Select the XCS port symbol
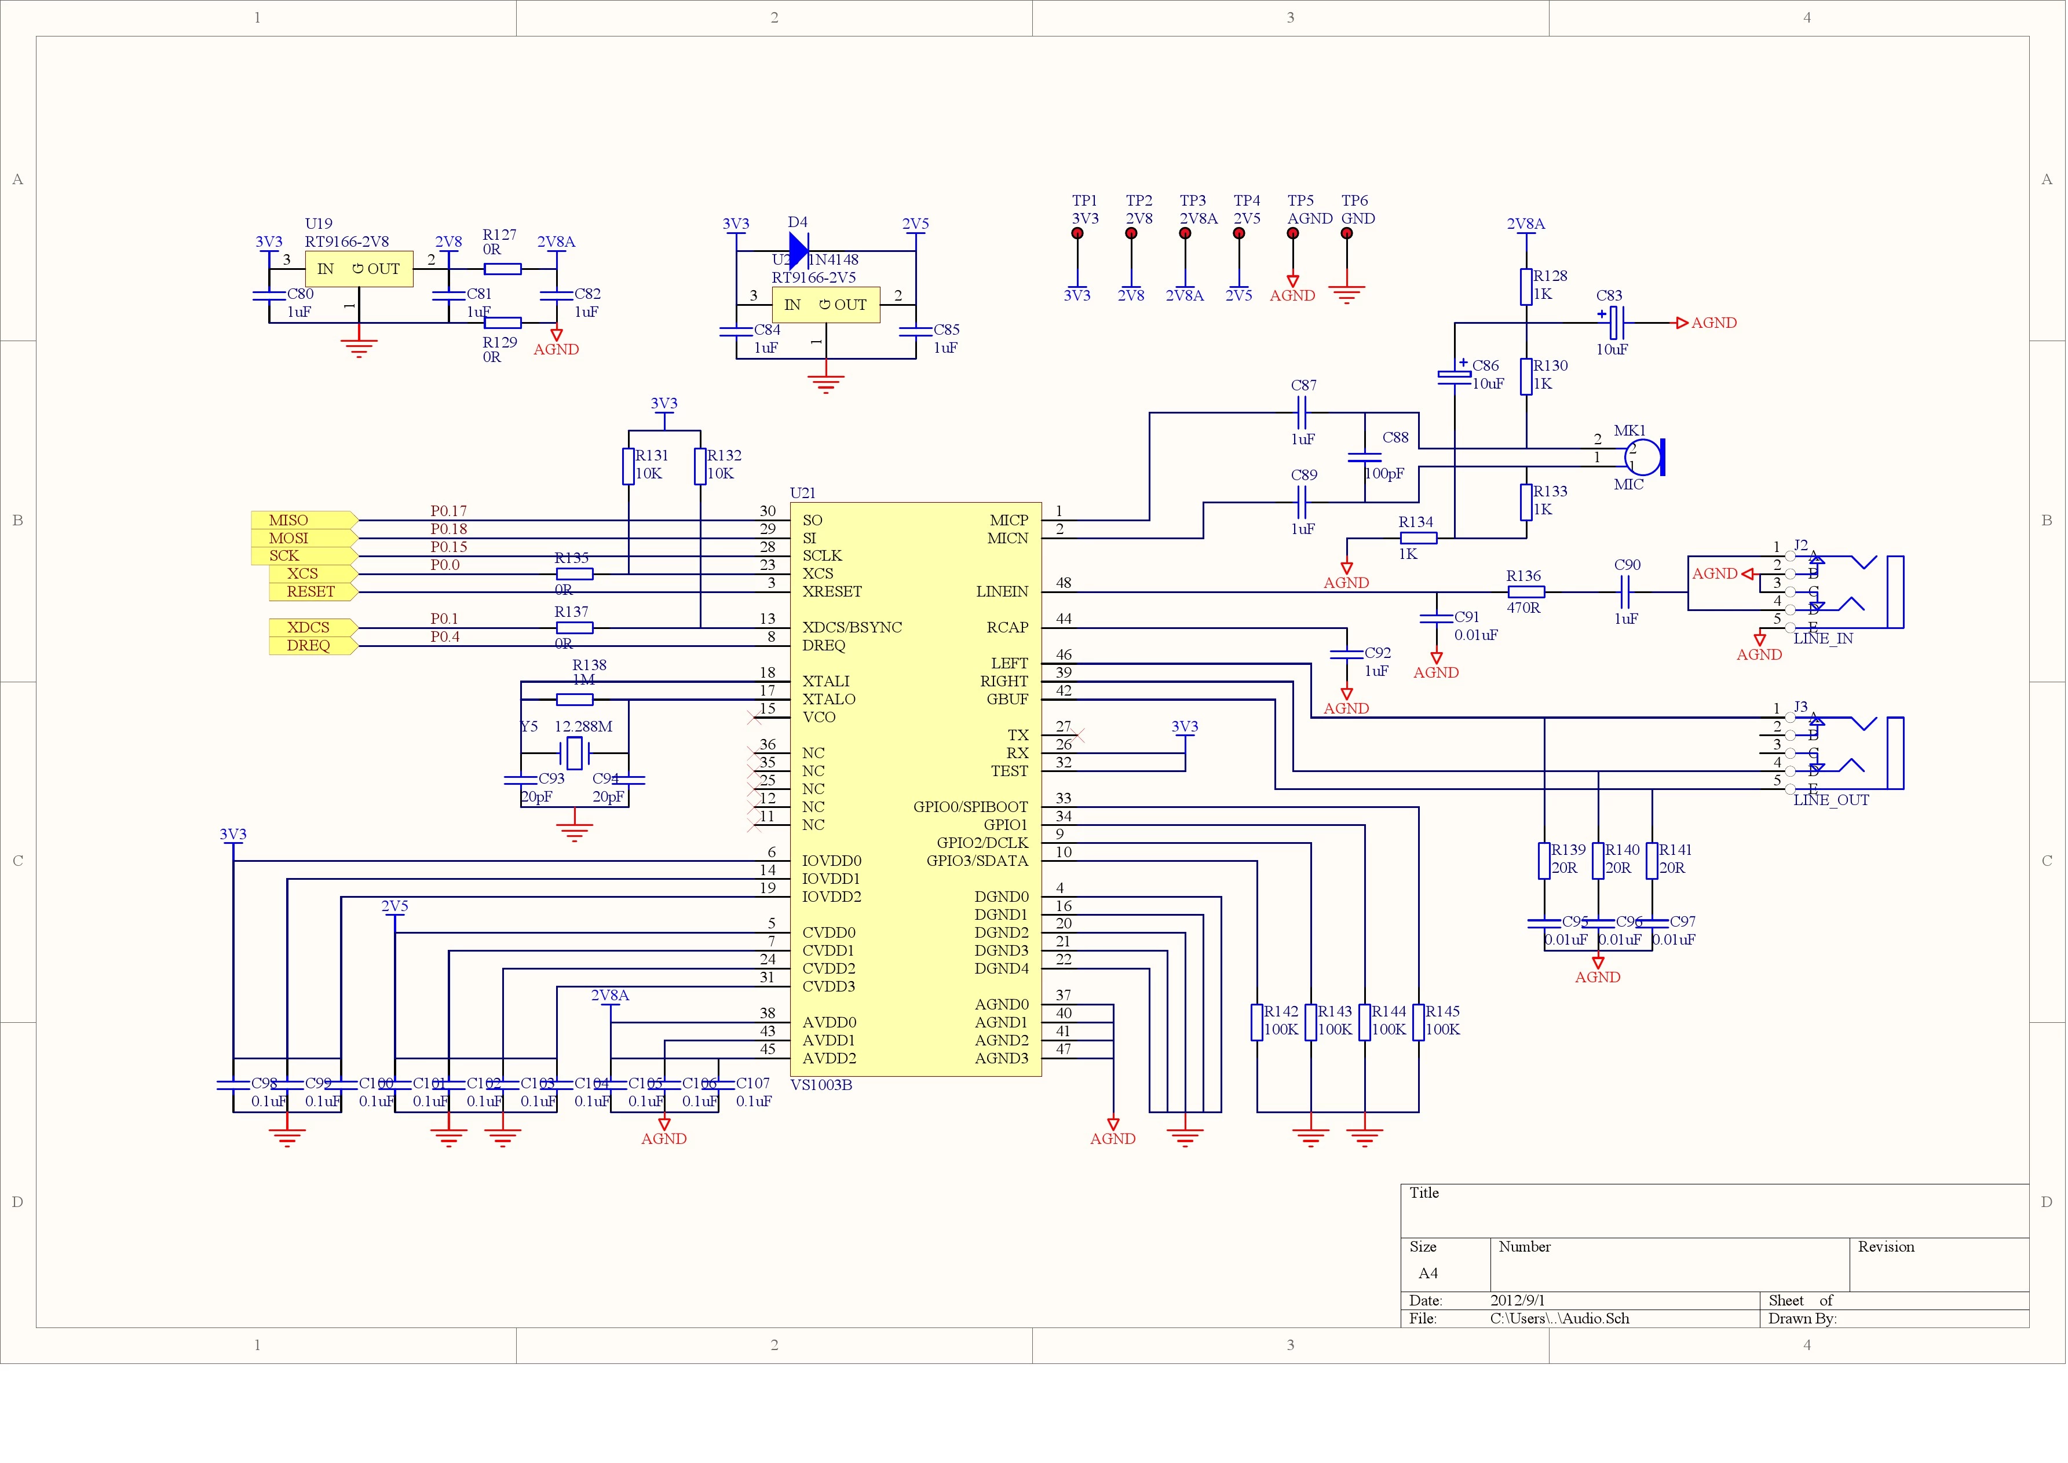This screenshot has height=1463, width=2068. [x=313, y=574]
